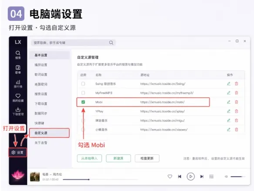
Task: Focus the song search input field
Action: coord(73,43)
